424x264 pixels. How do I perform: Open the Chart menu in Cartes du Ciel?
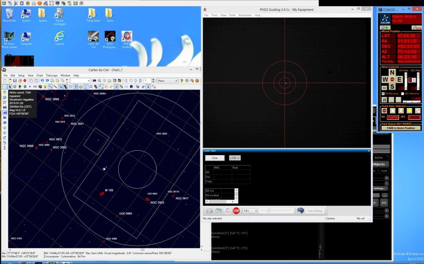pos(40,76)
